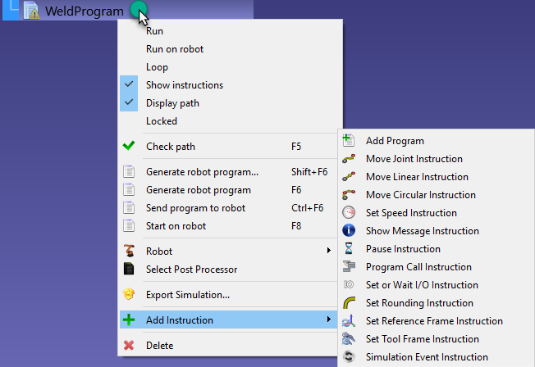Click the Move Circular Instruction icon
Image resolution: width=535 pixels, height=367 pixels.
[349, 195]
